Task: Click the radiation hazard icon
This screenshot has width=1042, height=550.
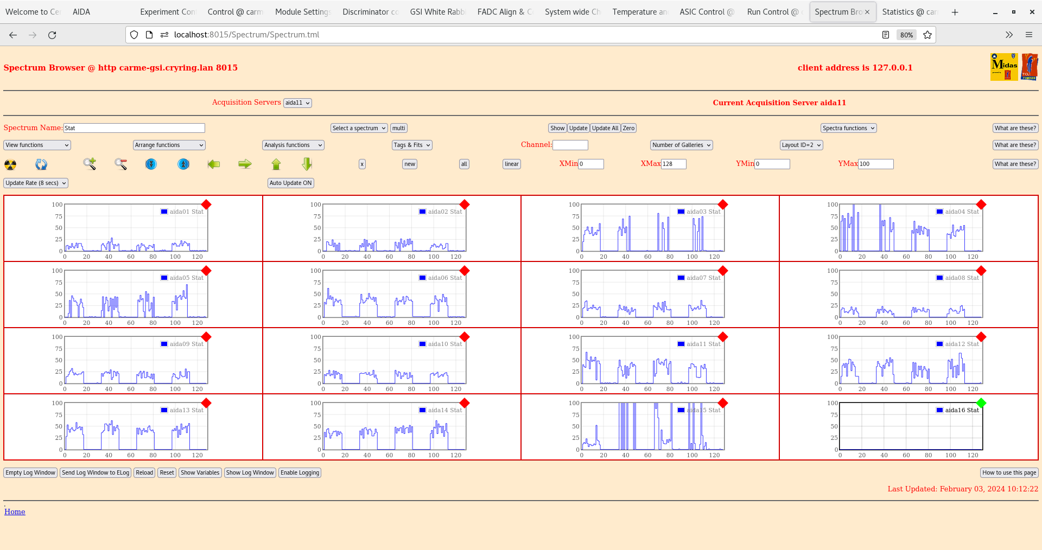Action: (10, 164)
